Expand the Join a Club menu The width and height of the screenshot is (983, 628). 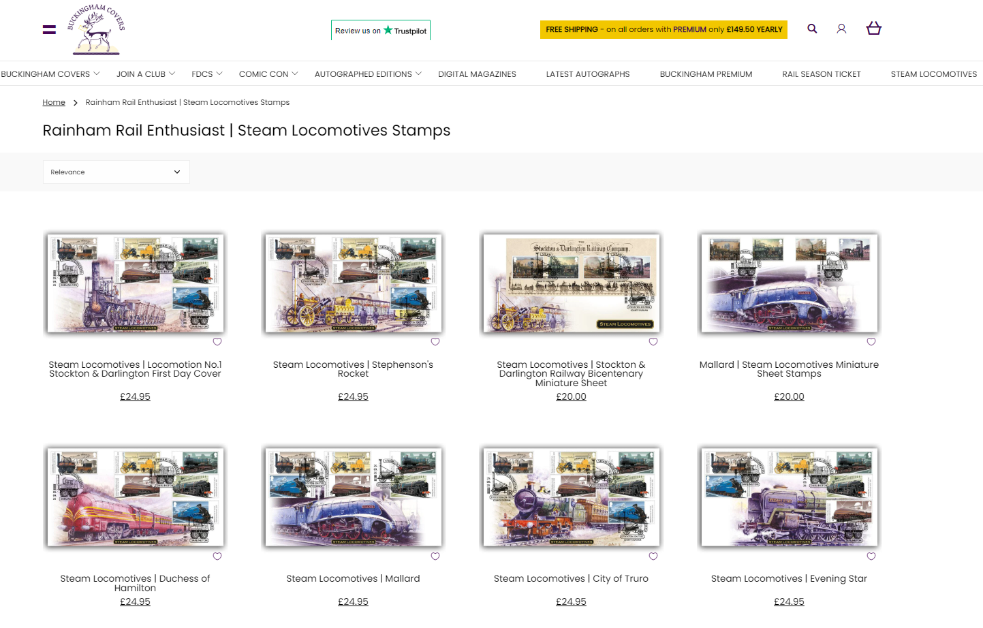145,74
